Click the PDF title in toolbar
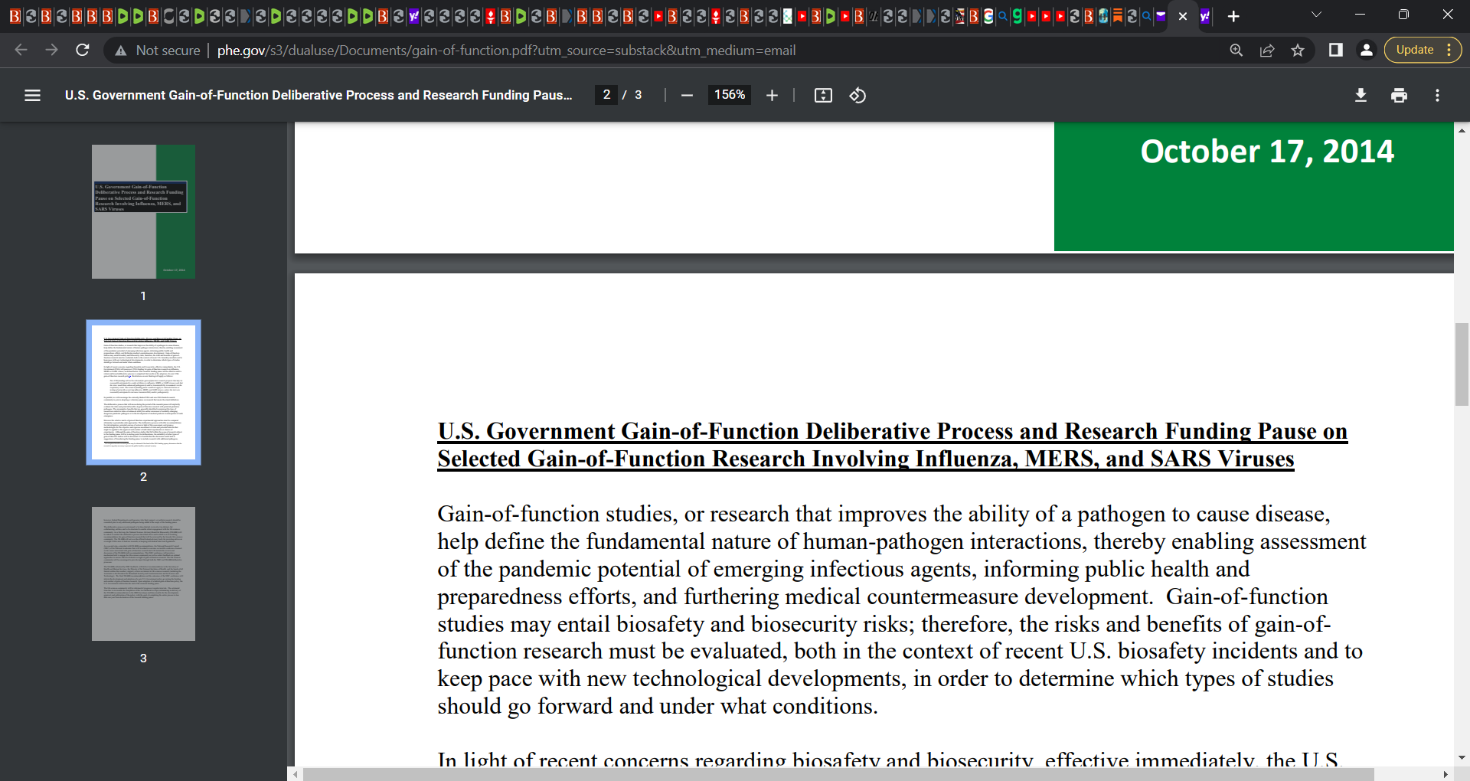This screenshot has height=781, width=1470. coord(318,95)
